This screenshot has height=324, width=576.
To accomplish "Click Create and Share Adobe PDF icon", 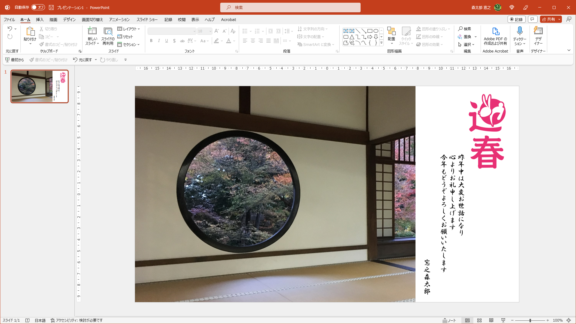I will click(x=495, y=31).
